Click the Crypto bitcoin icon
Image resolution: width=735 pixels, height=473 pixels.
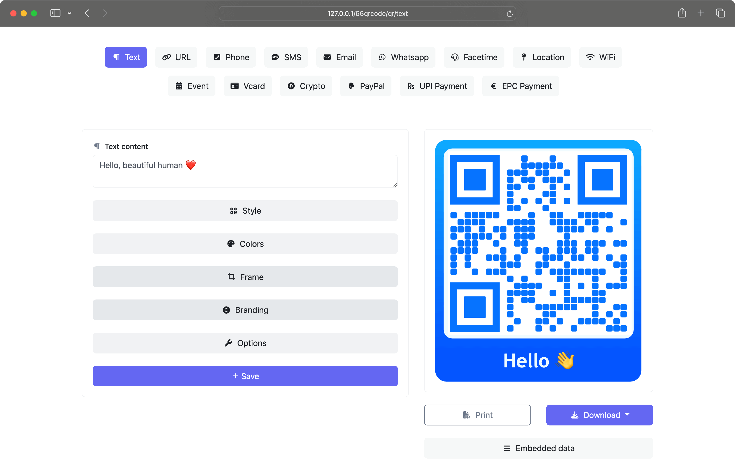[291, 86]
